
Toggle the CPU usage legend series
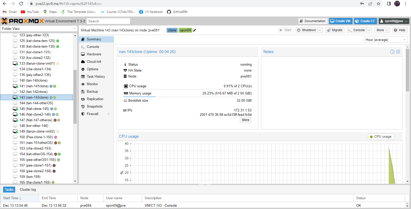(381, 137)
